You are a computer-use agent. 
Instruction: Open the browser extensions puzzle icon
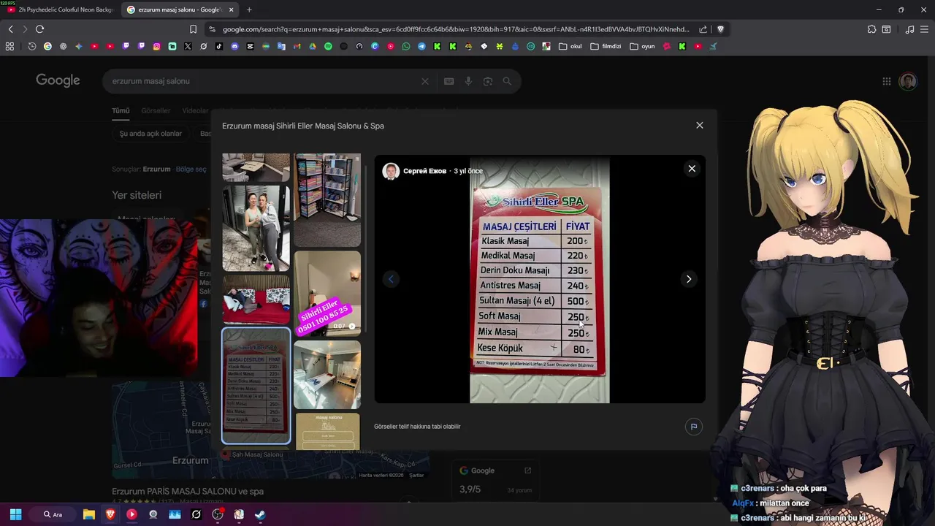tap(871, 29)
